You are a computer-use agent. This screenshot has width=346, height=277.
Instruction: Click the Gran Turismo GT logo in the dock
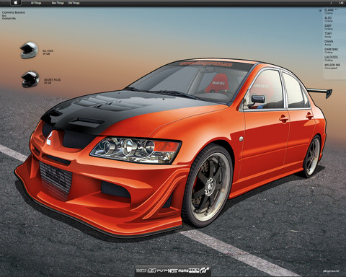tap(204, 271)
